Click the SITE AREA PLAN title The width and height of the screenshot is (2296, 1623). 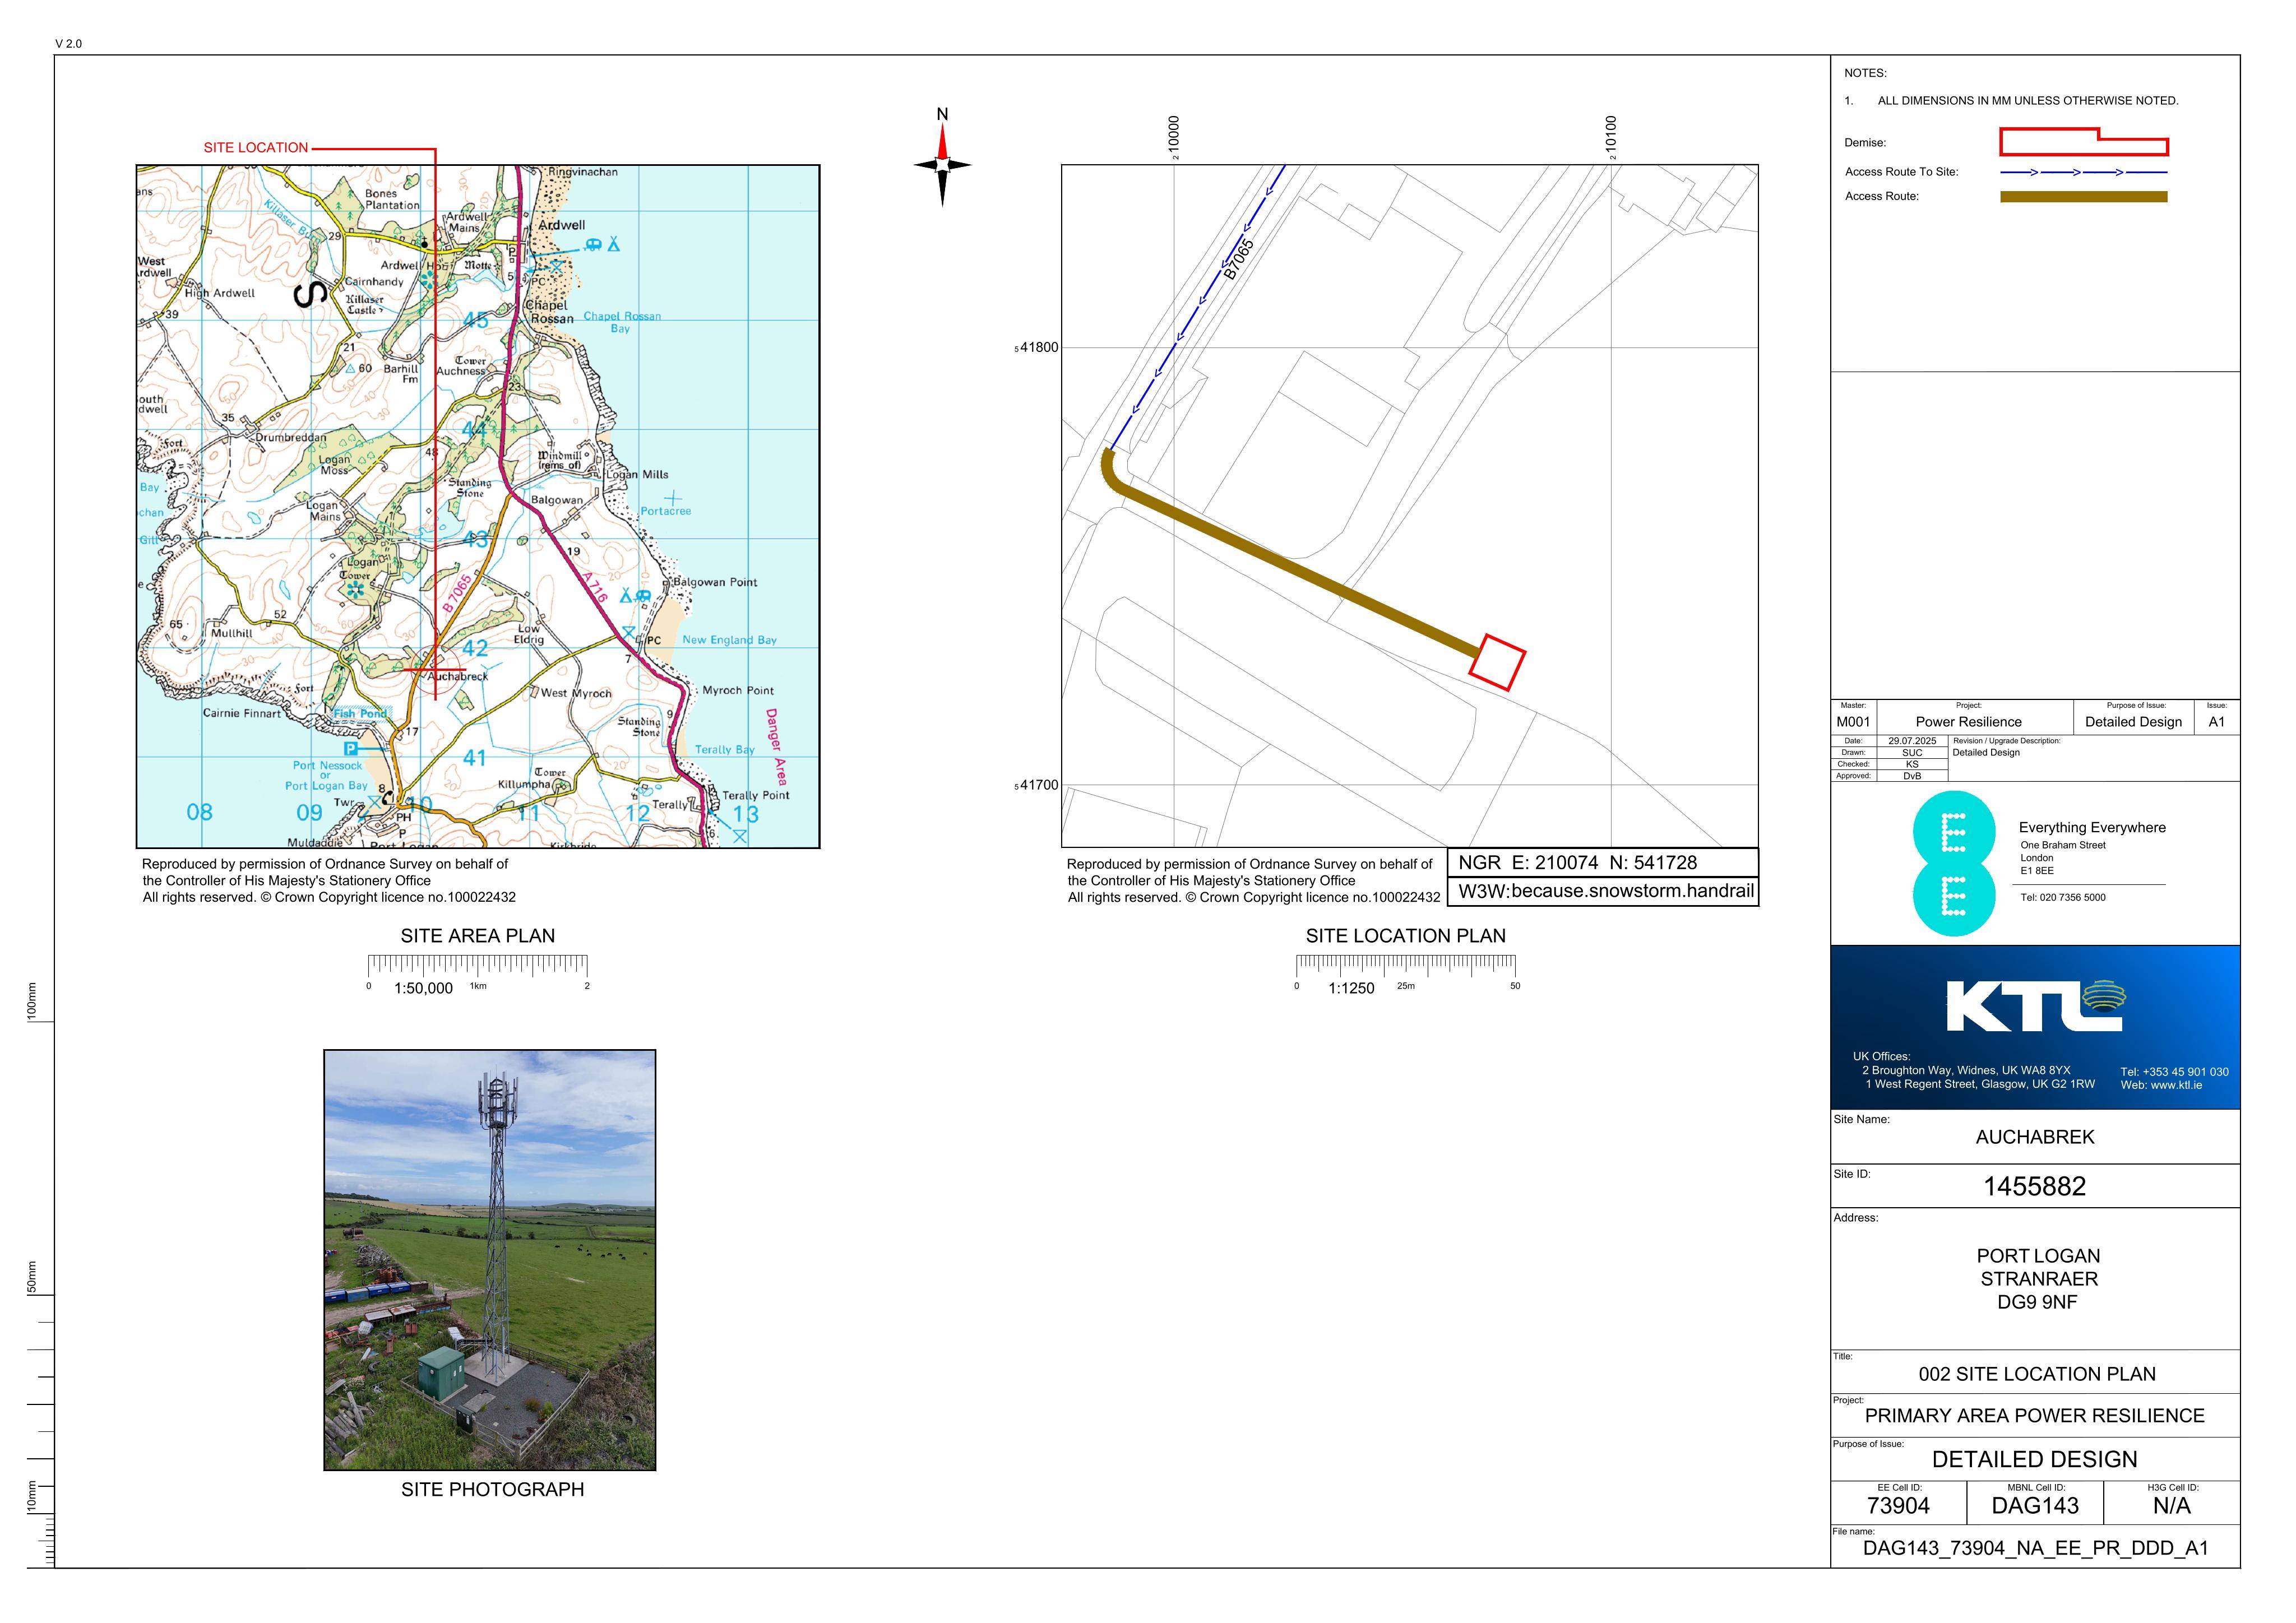click(478, 936)
